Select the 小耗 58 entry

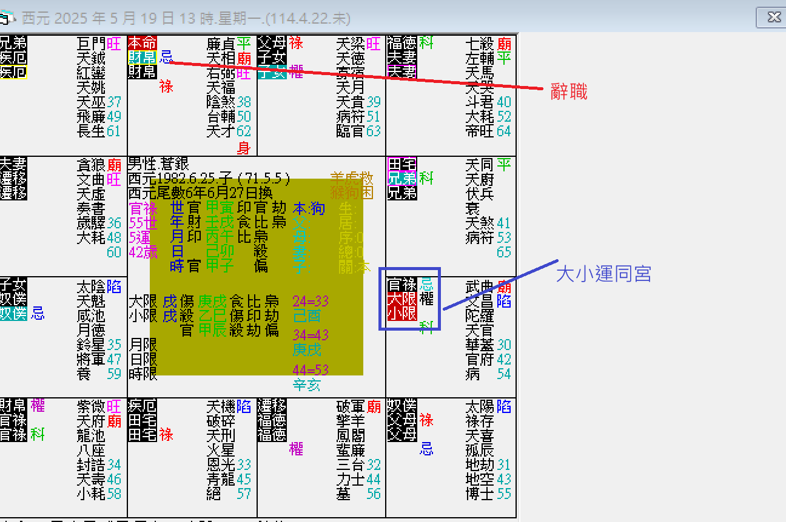click(99, 494)
